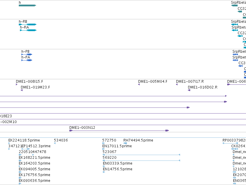Viewport: 246px width, 185px height.
Task: Click the 018E23 clone label
Action: 6,116
